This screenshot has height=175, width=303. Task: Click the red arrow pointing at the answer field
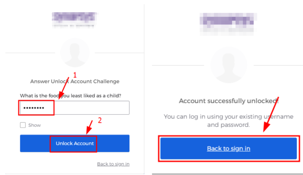(64, 88)
